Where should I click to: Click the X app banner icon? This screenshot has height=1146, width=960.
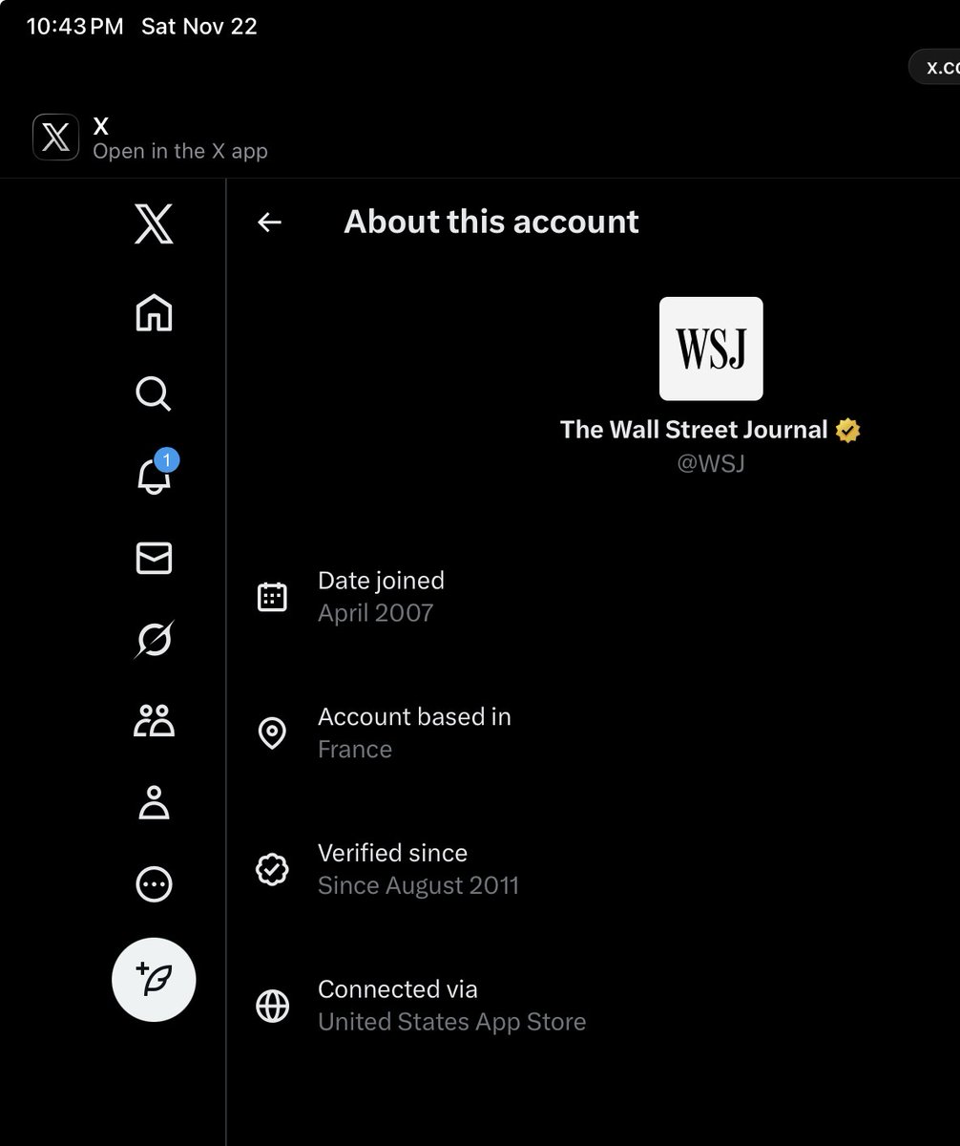pos(55,138)
